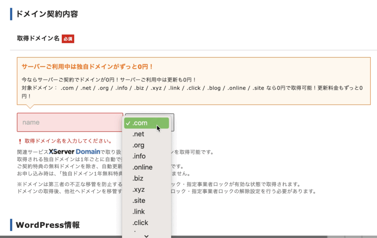
Task: Click the scroll-down chevron in dropdown list
Action: [x=146, y=235]
